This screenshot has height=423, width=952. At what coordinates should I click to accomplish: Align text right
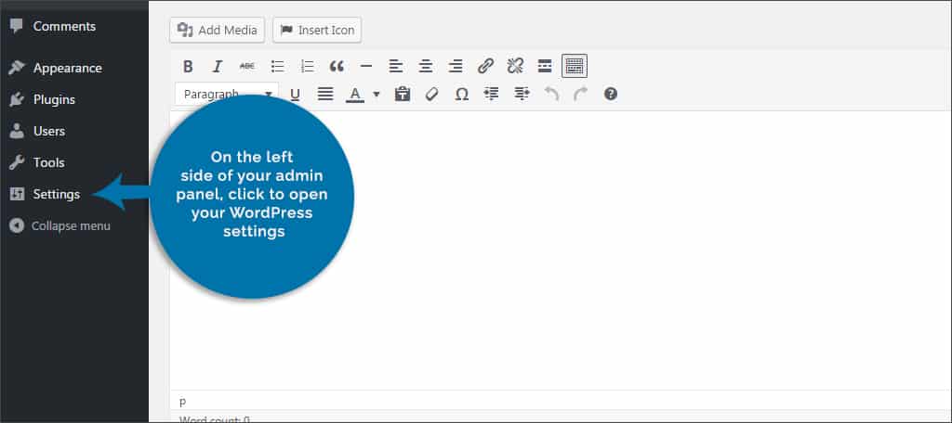456,66
